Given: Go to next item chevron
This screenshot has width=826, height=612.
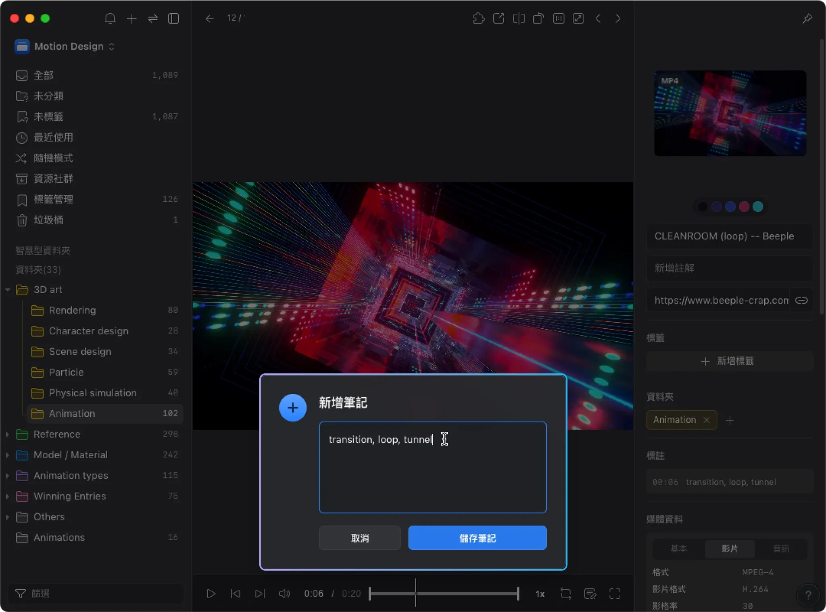Looking at the screenshot, I should click(x=618, y=19).
